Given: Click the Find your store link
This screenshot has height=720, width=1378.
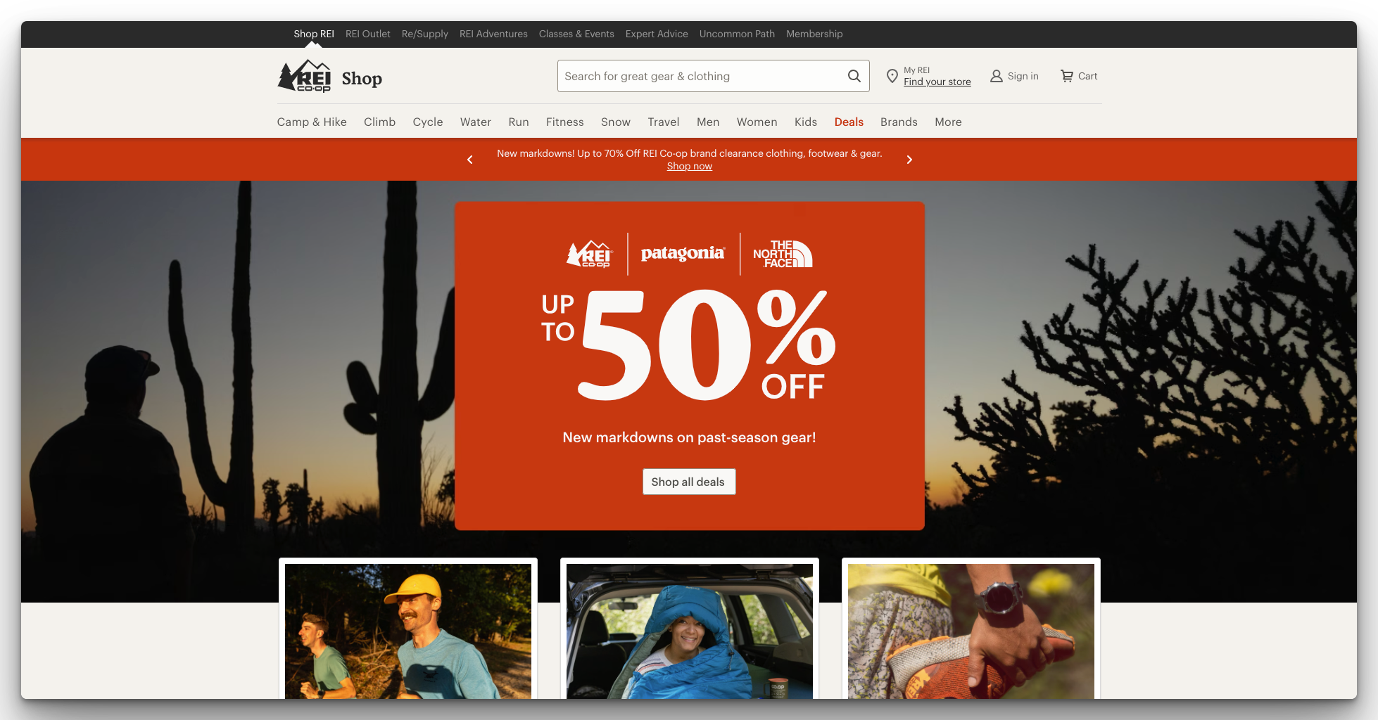Looking at the screenshot, I should (x=937, y=82).
